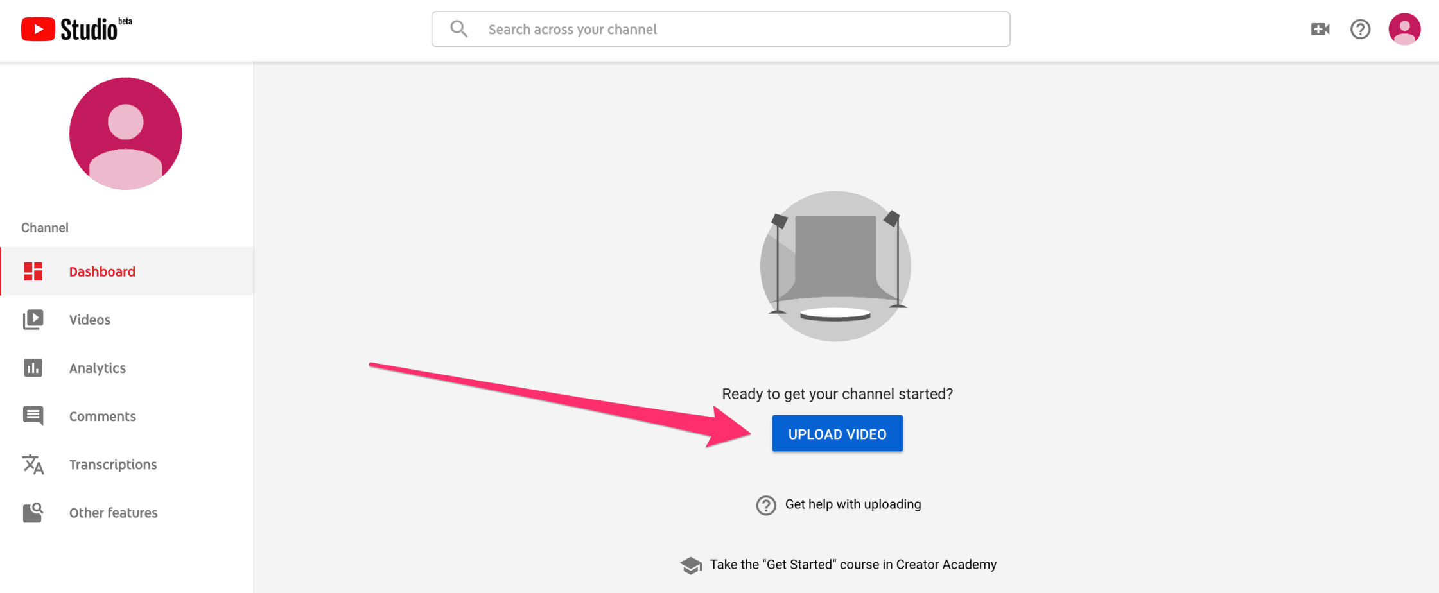Navigate to the Analytics section
This screenshot has width=1439, height=593.
click(x=97, y=367)
